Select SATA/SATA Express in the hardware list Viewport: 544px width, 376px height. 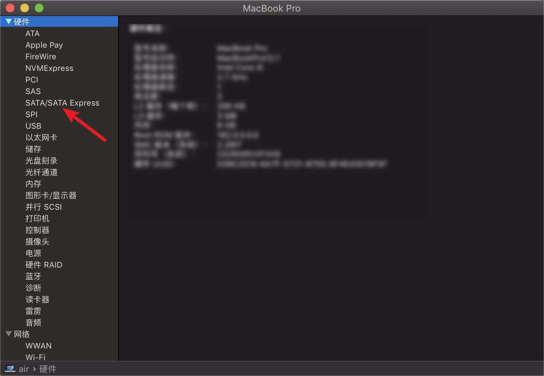[x=62, y=103]
